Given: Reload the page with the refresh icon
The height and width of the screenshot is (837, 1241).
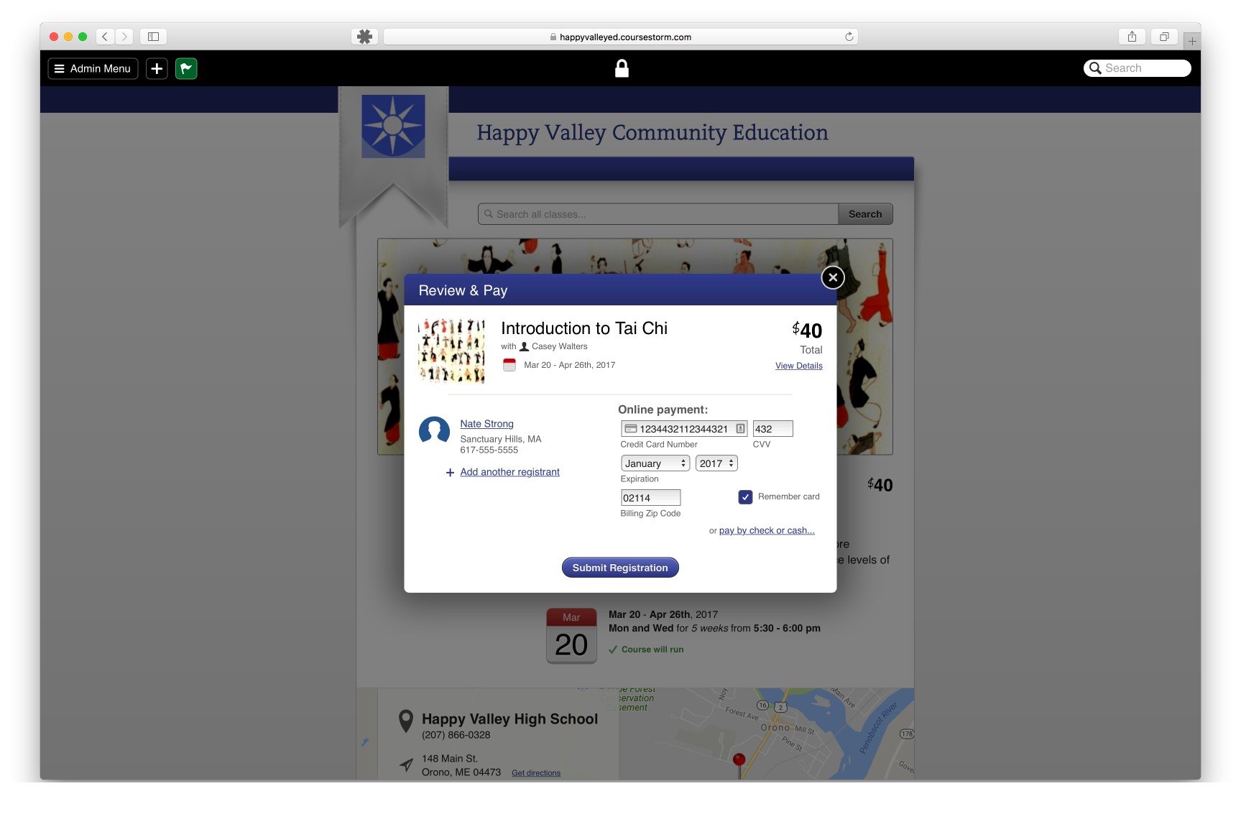Looking at the screenshot, I should coord(849,37).
